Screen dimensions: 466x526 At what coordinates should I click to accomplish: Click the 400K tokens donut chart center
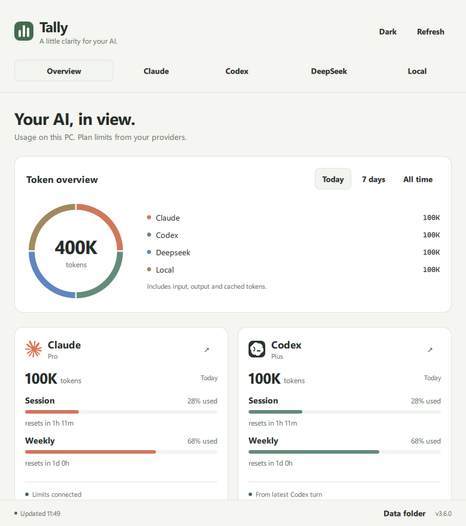76,251
